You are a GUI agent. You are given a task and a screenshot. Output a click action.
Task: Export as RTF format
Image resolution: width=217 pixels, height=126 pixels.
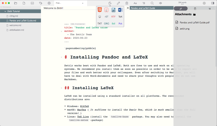click(x=113, y=17)
